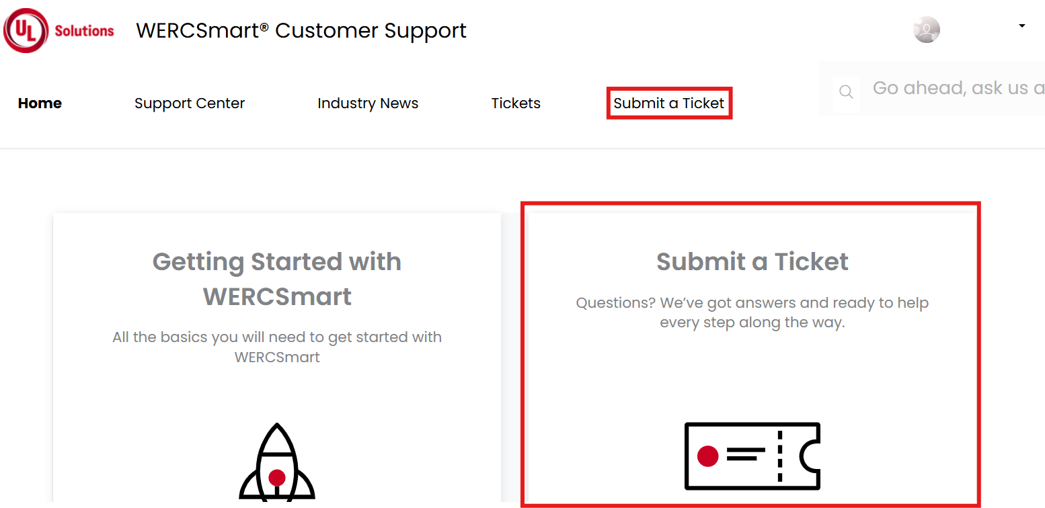The height and width of the screenshot is (508, 1045).
Task: Go to the Home menu item
Action: (40, 103)
